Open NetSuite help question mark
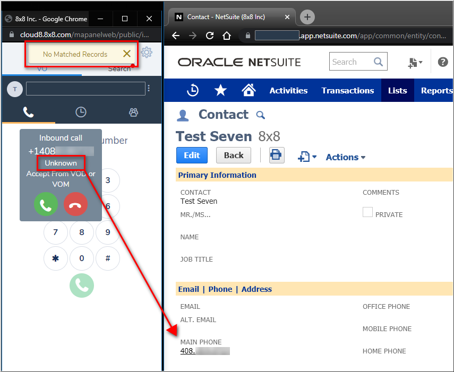The image size is (454, 372). [x=443, y=62]
